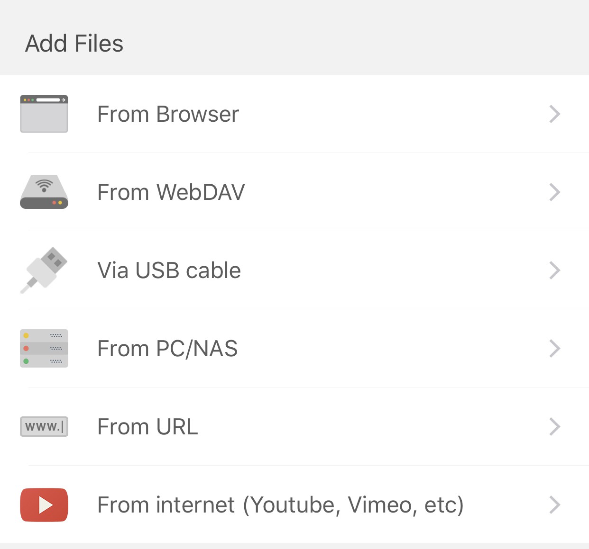This screenshot has height=549, width=589.
Task: Click chevron next to From PC/NAS
Action: coord(555,349)
